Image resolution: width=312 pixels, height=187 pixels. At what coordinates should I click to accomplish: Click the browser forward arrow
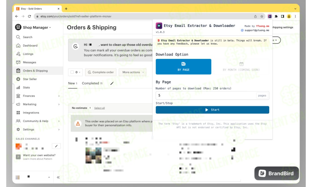coord(23,16)
